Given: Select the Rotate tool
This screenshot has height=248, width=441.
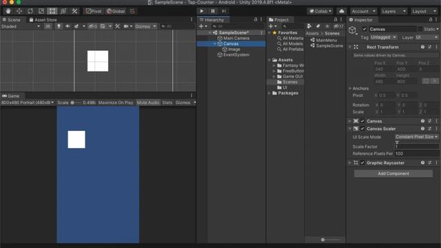Looking at the screenshot, I should [30, 11].
